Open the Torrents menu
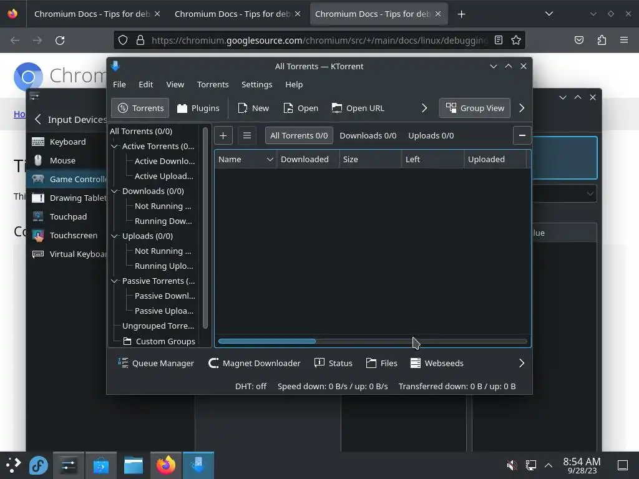This screenshot has height=479, width=639. 213,84
